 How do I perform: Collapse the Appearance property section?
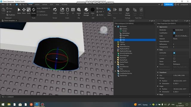[x=158, y=27]
